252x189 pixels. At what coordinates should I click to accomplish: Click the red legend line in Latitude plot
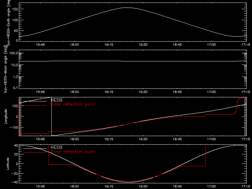tap(35, 153)
